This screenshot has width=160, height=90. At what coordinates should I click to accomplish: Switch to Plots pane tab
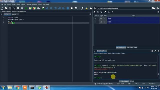pyautogui.click(x=132, y=47)
